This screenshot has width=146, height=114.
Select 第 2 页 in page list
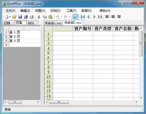15,36
